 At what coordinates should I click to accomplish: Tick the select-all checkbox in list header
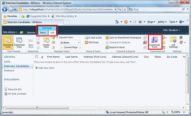pos(37,57)
